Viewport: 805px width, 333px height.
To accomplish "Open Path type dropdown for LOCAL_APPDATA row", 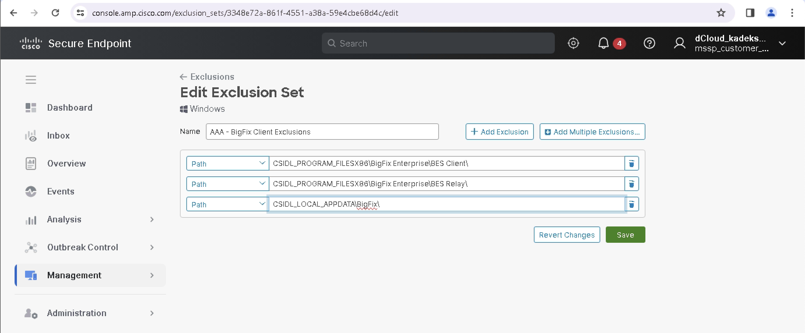I will pos(227,204).
